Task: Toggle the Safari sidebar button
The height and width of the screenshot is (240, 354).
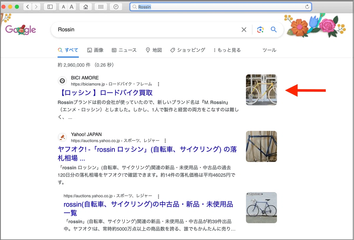Action: (x=50, y=7)
